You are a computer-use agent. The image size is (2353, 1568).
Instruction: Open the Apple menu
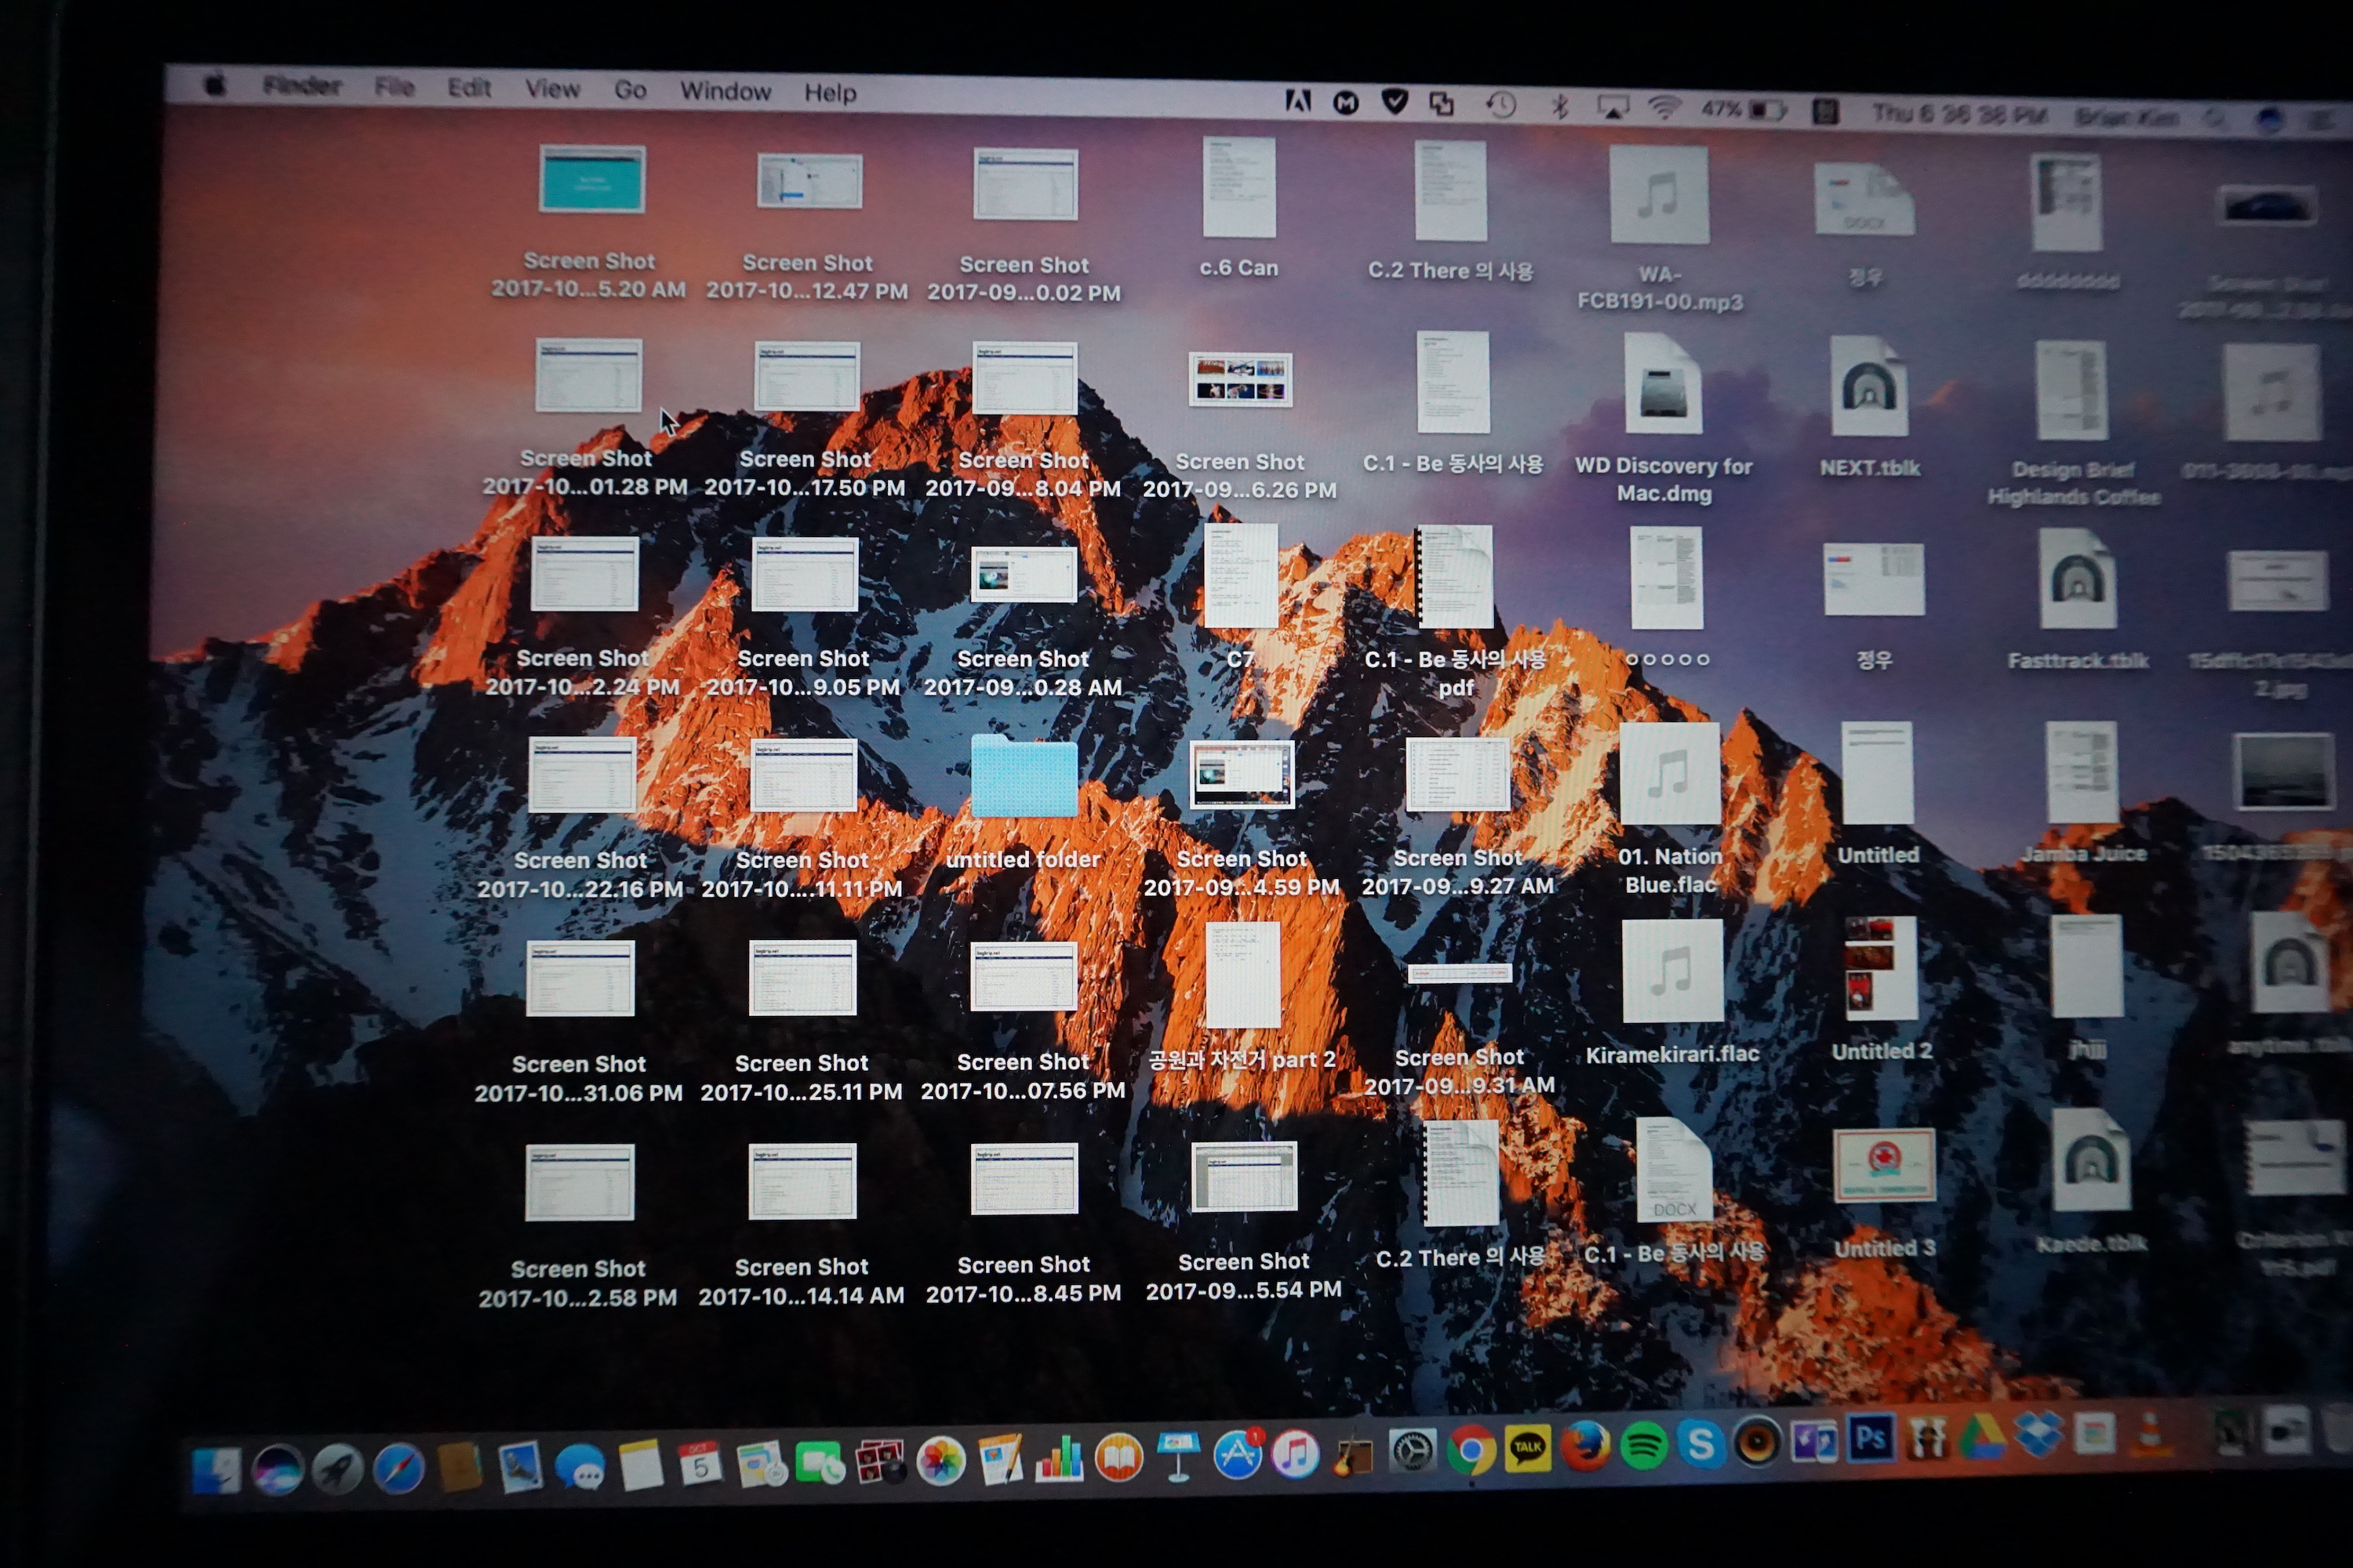pyautogui.click(x=215, y=85)
